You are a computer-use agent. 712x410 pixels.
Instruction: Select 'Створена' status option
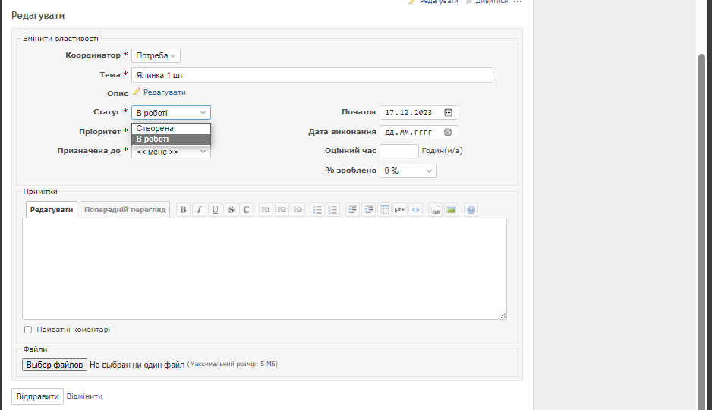[x=156, y=128]
